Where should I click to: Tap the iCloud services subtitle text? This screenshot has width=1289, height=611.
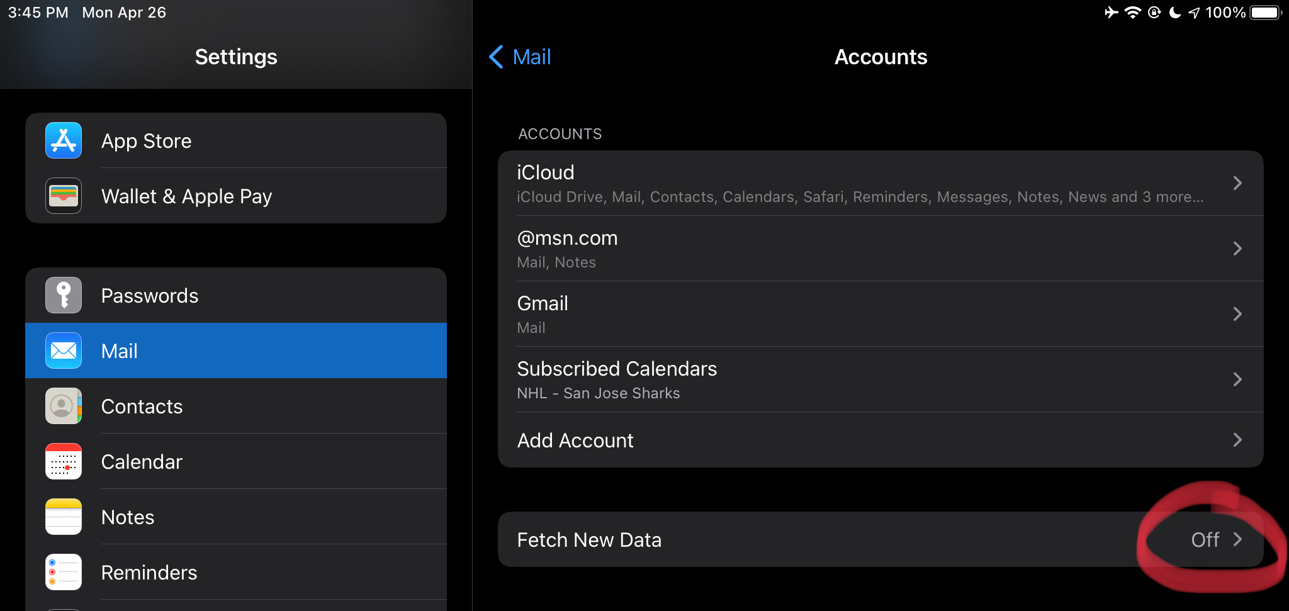click(x=860, y=197)
